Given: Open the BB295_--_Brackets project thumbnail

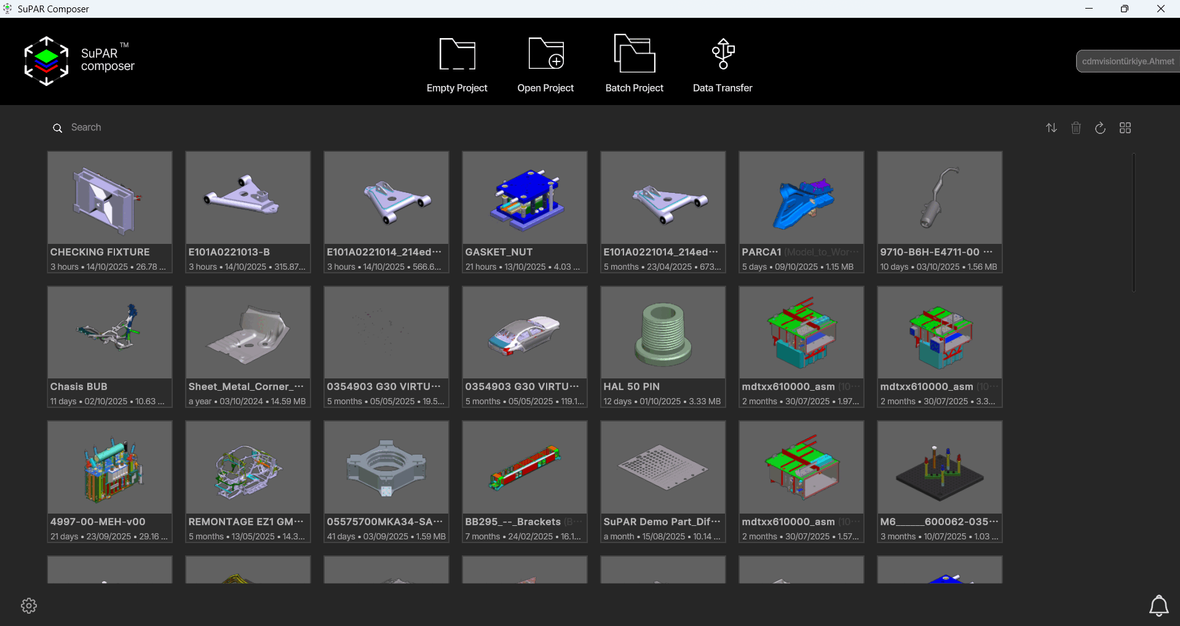Looking at the screenshot, I should tap(525, 467).
